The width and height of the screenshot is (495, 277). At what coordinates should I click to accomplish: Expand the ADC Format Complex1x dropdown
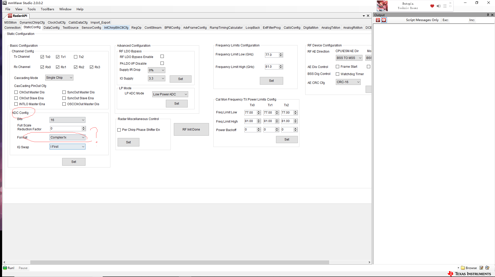[x=68, y=137]
